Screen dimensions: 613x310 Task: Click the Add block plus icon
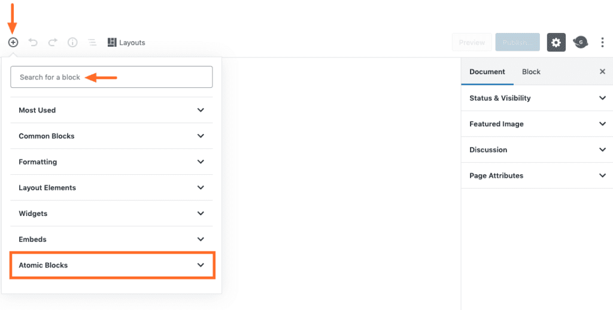(x=13, y=42)
